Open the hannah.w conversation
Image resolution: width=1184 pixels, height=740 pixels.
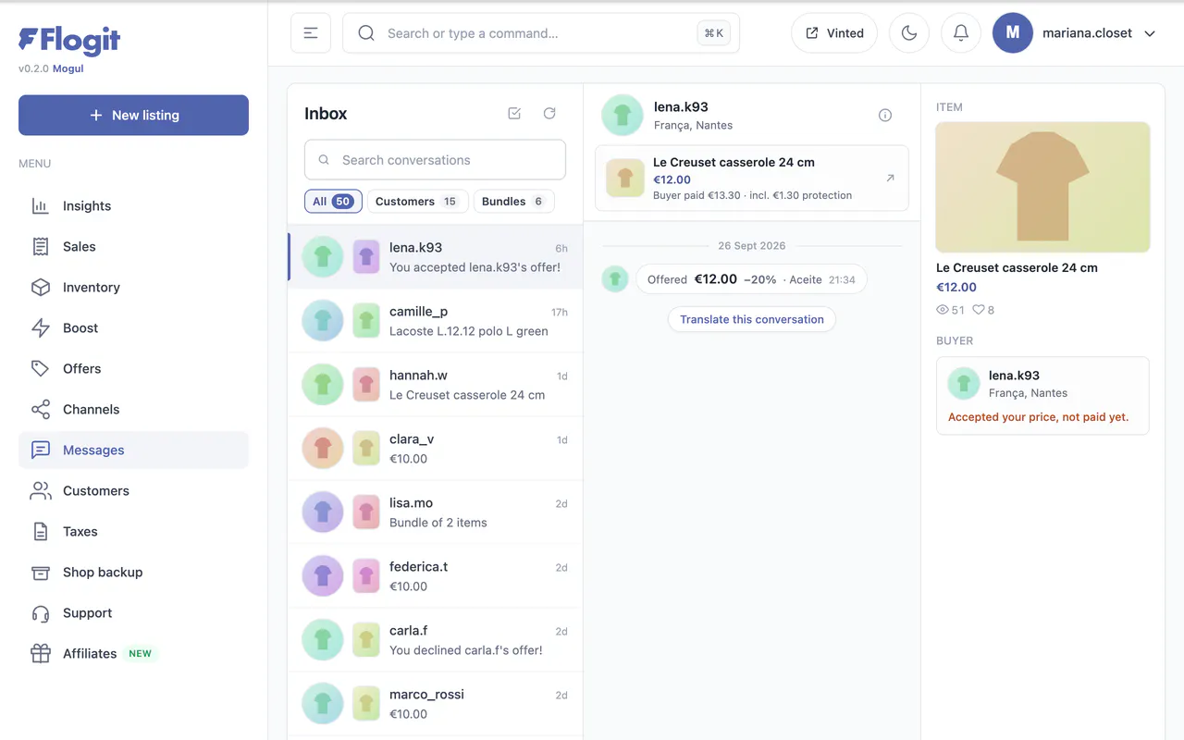(436, 385)
